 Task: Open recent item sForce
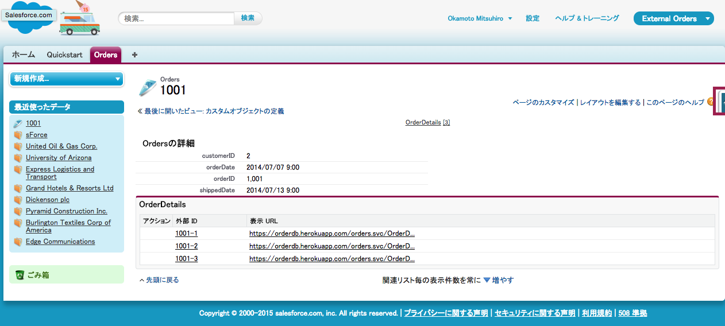tap(37, 135)
